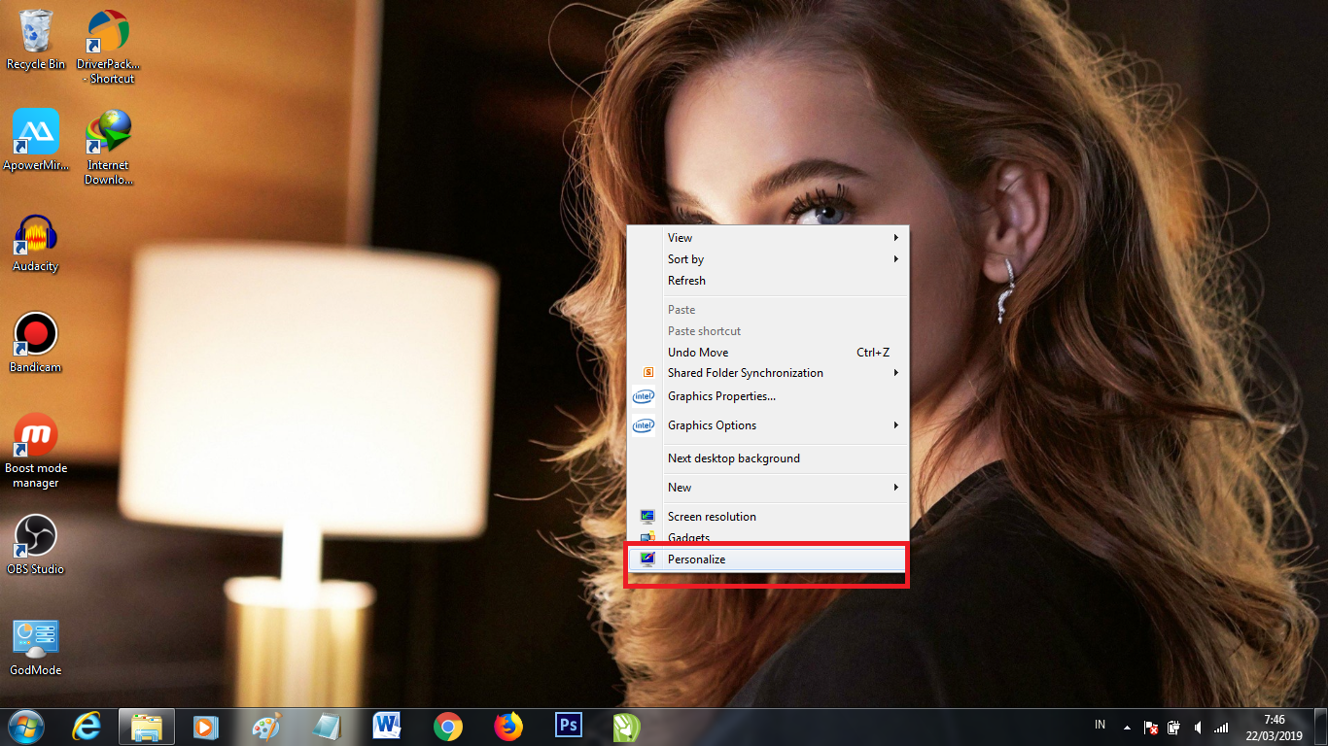Choose Undo Move from the context menu
Image resolution: width=1328 pixels, height=746 pixels.
coord(767,353)
